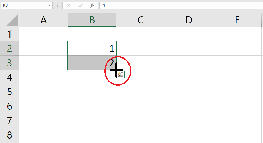Click the Name Box showing B2

pyautogui.click(x=24, y=6)
